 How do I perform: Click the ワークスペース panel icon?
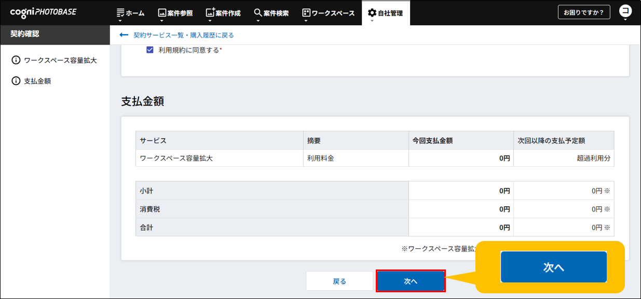coord(306,13)
